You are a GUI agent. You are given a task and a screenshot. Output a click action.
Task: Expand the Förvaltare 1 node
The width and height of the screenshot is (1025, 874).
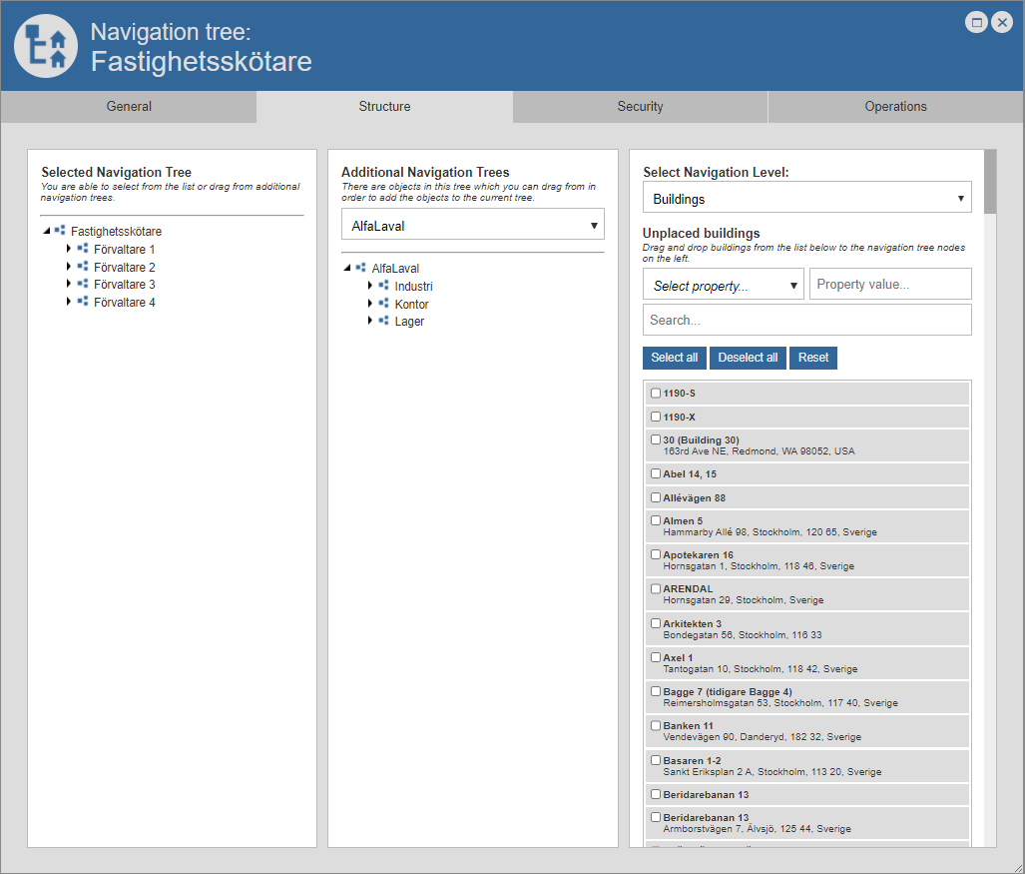pyautogui.click(x=69, y=249)
